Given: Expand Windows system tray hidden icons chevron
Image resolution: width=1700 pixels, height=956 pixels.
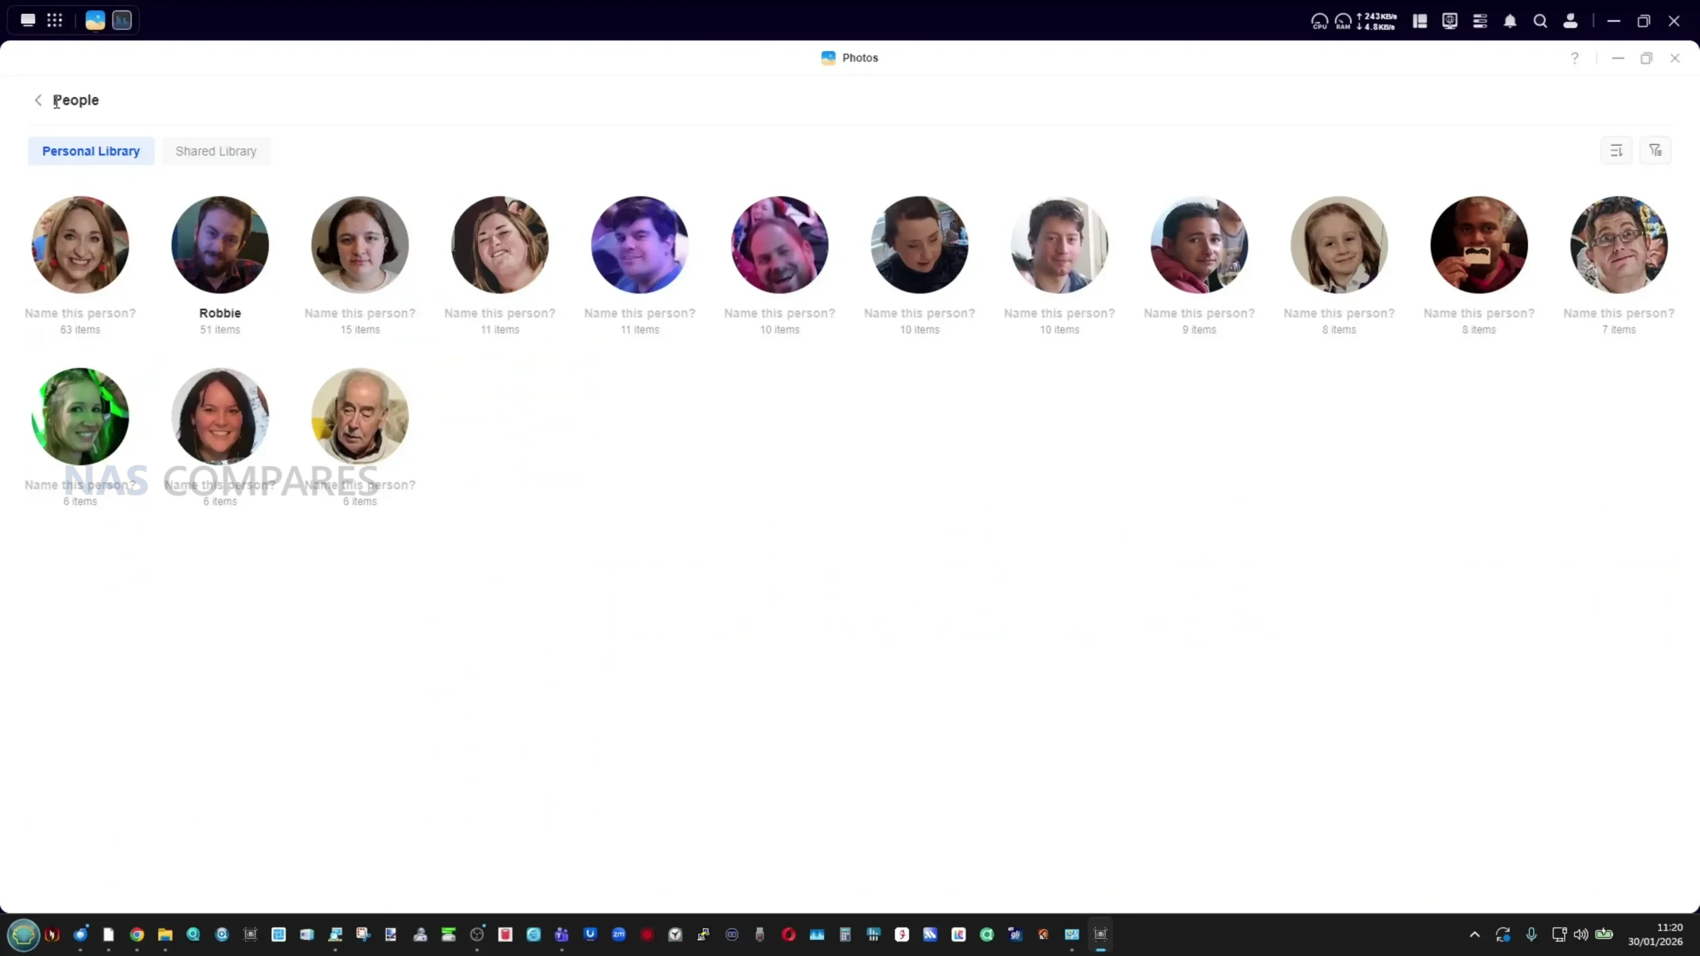Looking at the screenshot, I should tap(1474, 935).
